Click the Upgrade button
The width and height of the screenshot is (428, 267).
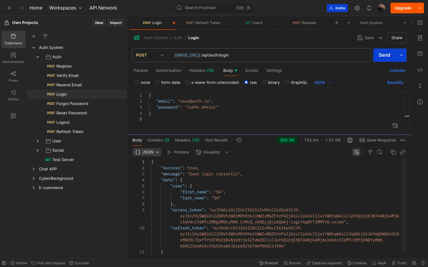point(403,8)
